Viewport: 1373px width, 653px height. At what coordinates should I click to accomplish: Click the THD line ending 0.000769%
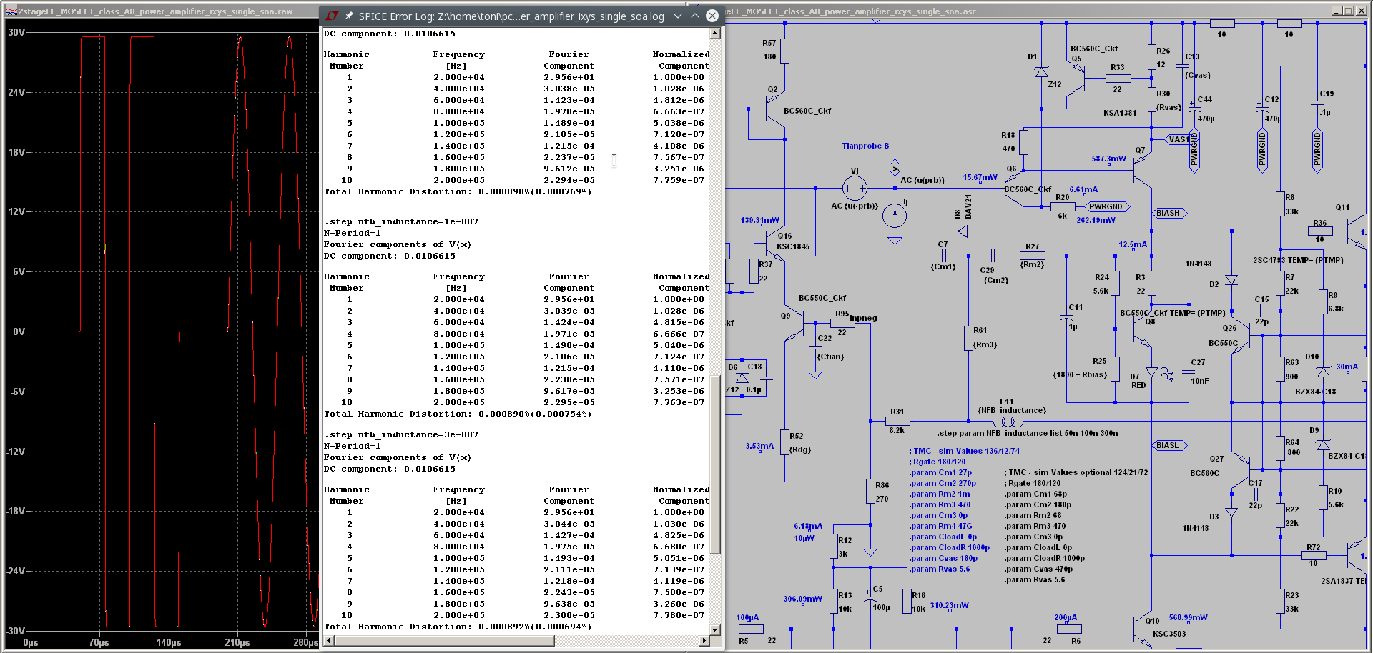click(x=458, y=191)
